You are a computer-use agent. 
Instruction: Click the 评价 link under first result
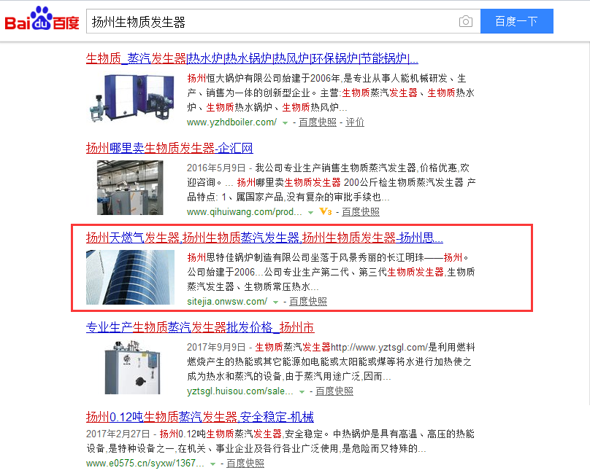pyautogui.click(x=355, y=122)
